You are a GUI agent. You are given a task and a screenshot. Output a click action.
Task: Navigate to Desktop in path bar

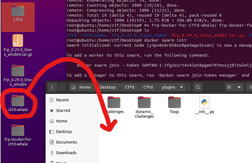108,87
